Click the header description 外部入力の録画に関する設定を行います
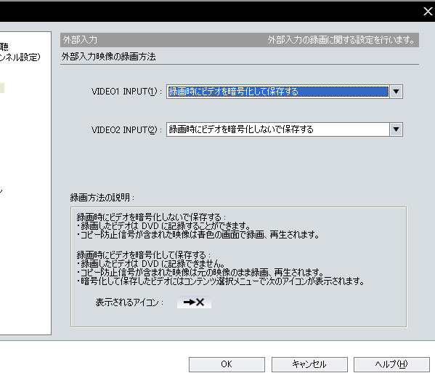The width and height of the screenshot is (435, 381). pyautogui.click(x=341, y=40)
